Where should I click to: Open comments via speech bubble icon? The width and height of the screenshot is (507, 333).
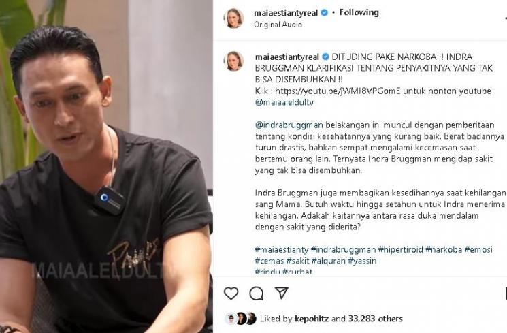point(257,294)
